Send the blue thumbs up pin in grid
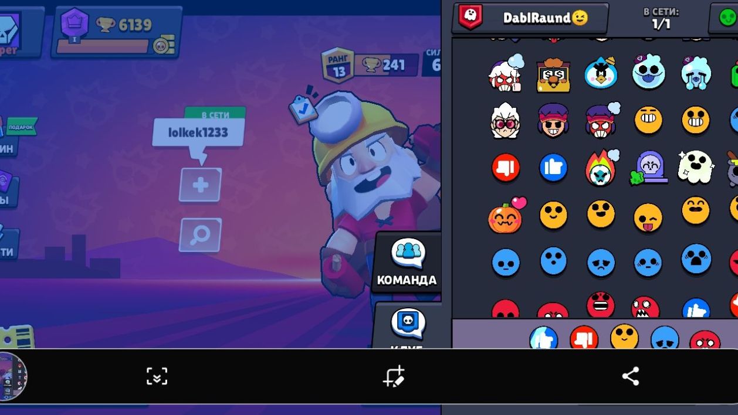The image size is (738, 415). (553, 168)
